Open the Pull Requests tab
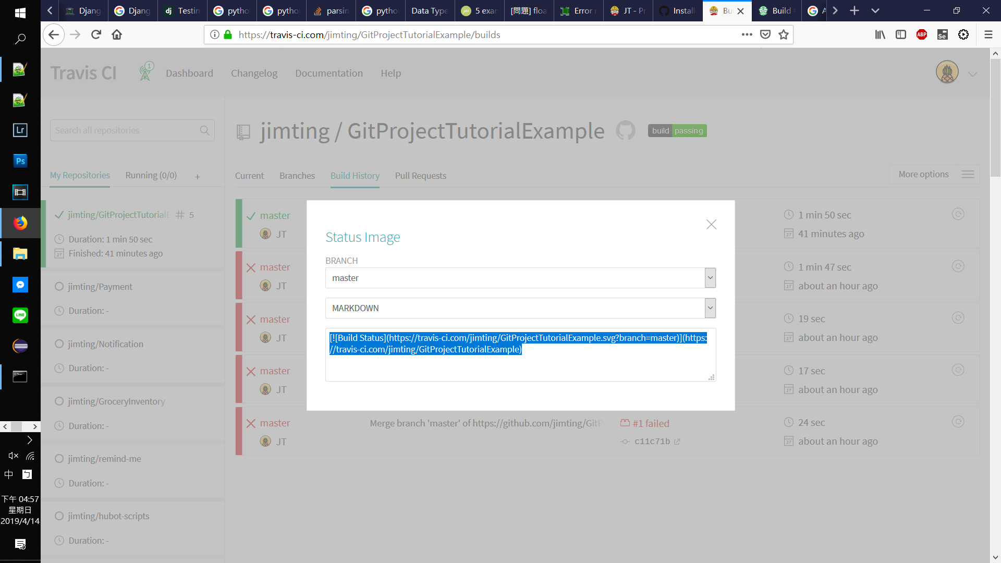Screen dimensions: 1001x563 coord(420,176)
